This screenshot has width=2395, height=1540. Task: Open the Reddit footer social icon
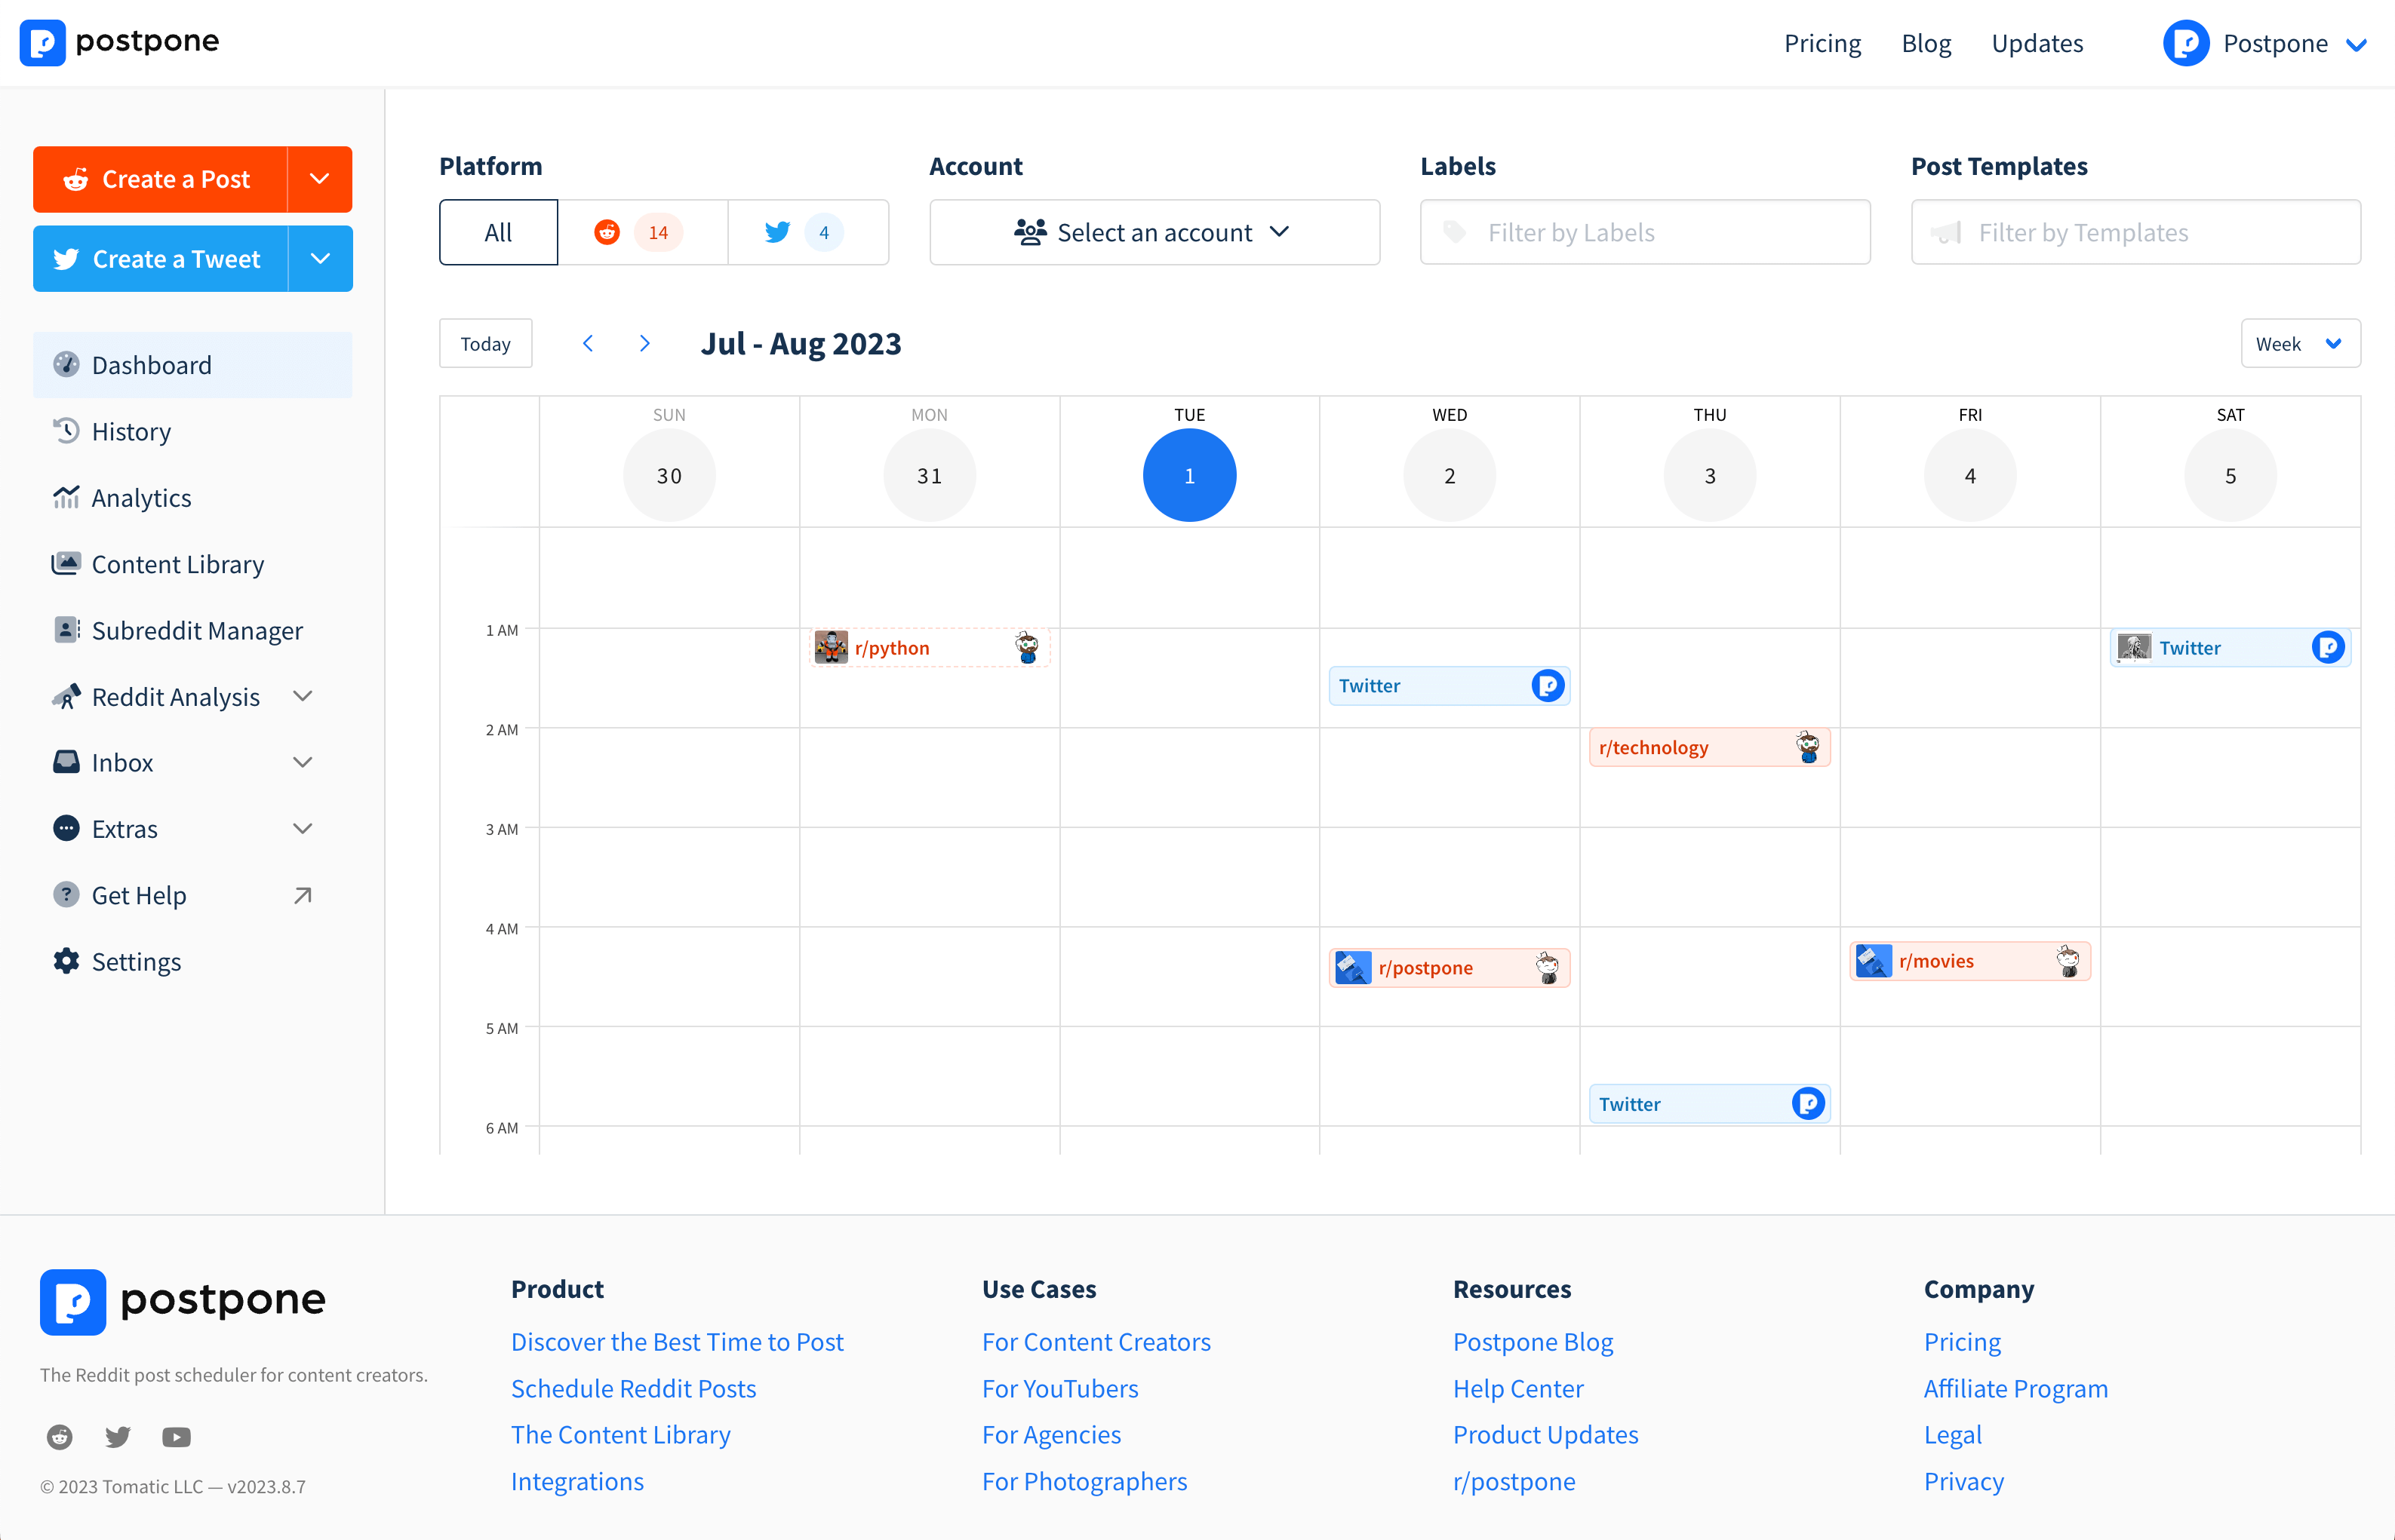[60, 1437]
